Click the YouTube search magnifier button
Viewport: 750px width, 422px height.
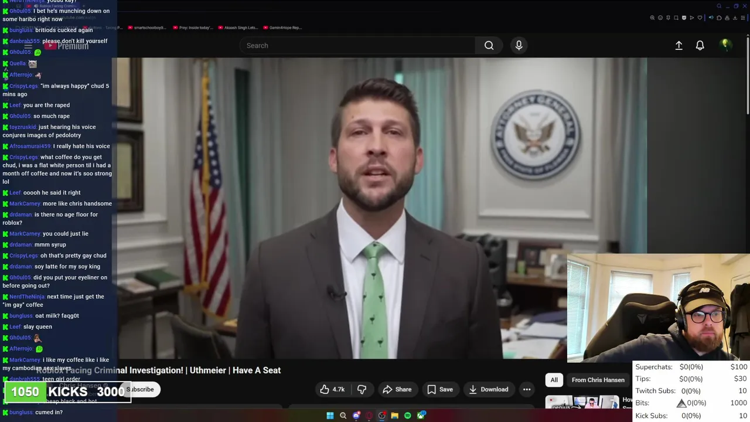[489, 45]
